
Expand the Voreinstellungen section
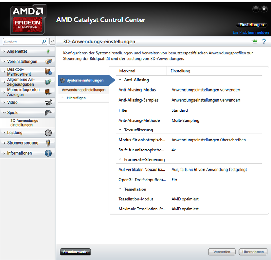pyautogui.click(x=4, y=62)
